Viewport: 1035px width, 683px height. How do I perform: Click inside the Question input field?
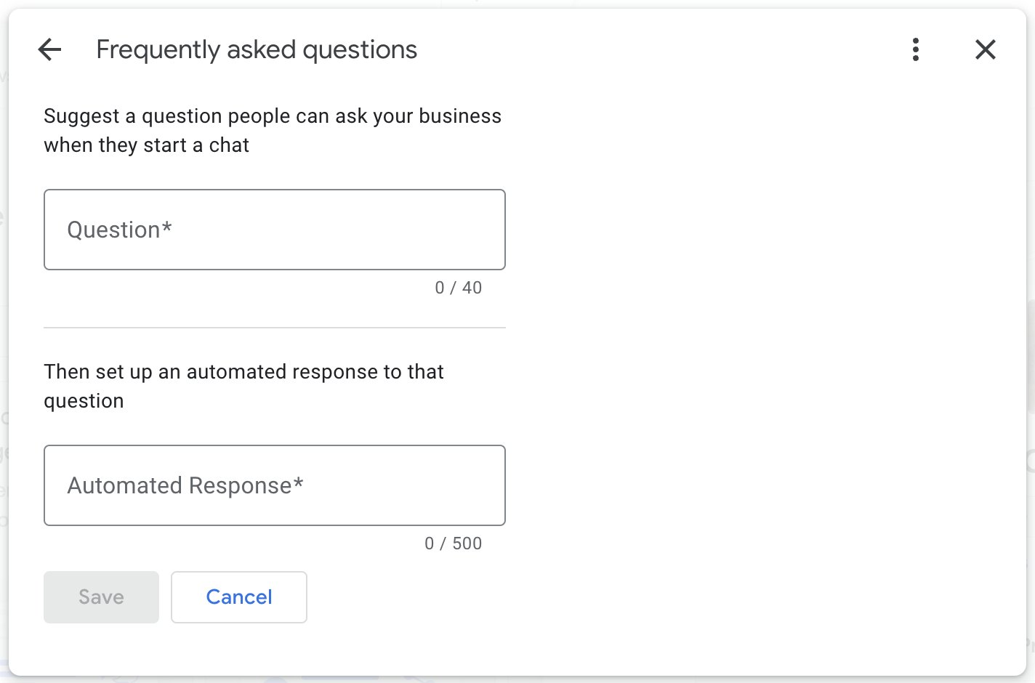click(x=274, y=230)
